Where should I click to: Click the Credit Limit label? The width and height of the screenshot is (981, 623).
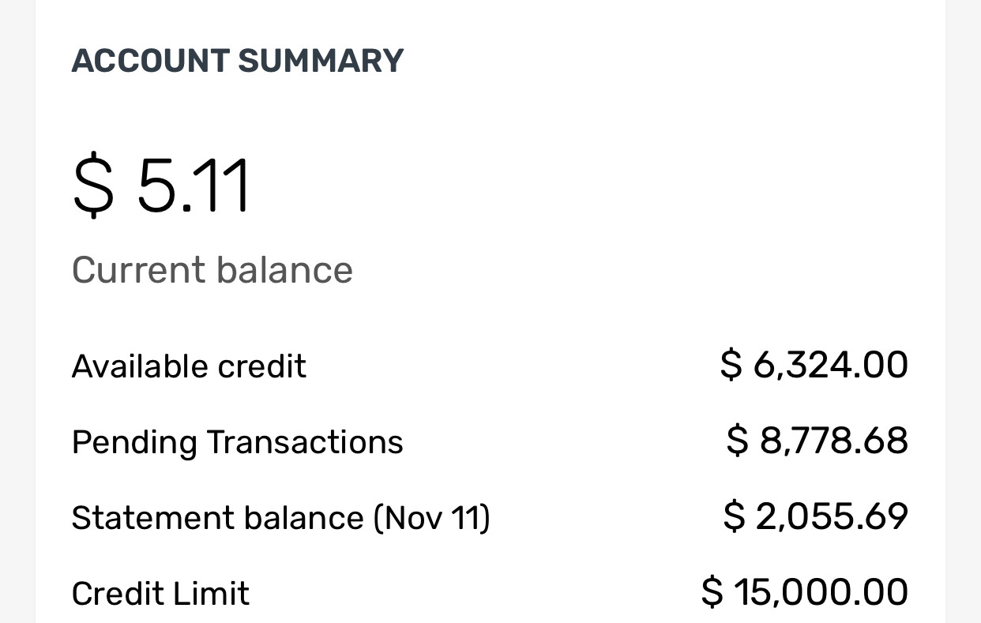160,594
